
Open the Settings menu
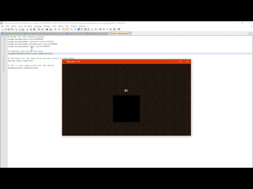pyautogui.click(x=47, y=26)
